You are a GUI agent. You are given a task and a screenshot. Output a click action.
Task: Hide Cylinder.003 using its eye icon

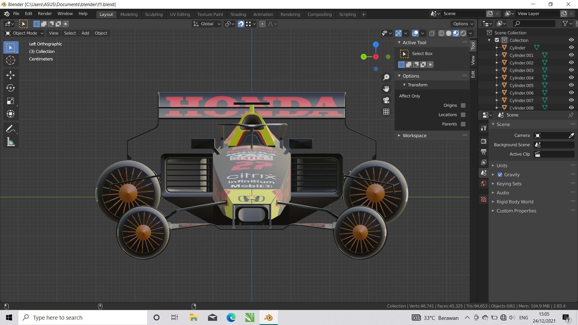coord(571,70)
